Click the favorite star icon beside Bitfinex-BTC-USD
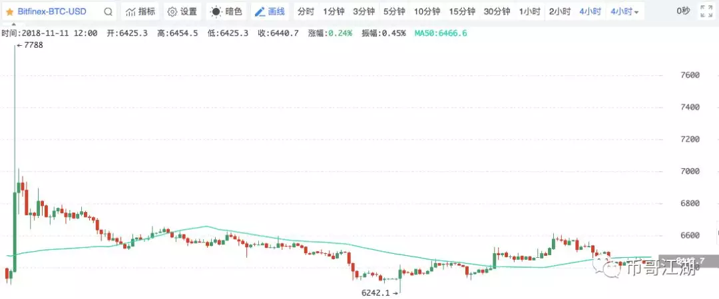Screen dimensions: 719x299 point(9,12)
